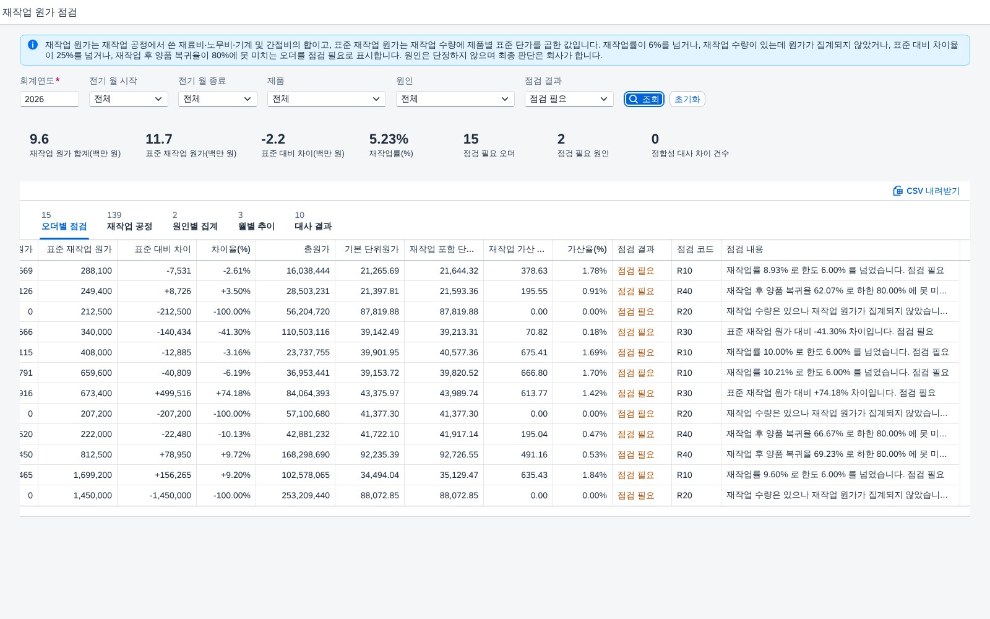The width and height of the screenshot is (990, 619).
Task: Click the 점검 코드 column header
Action: pyautogui.click(x=697, y=249)
